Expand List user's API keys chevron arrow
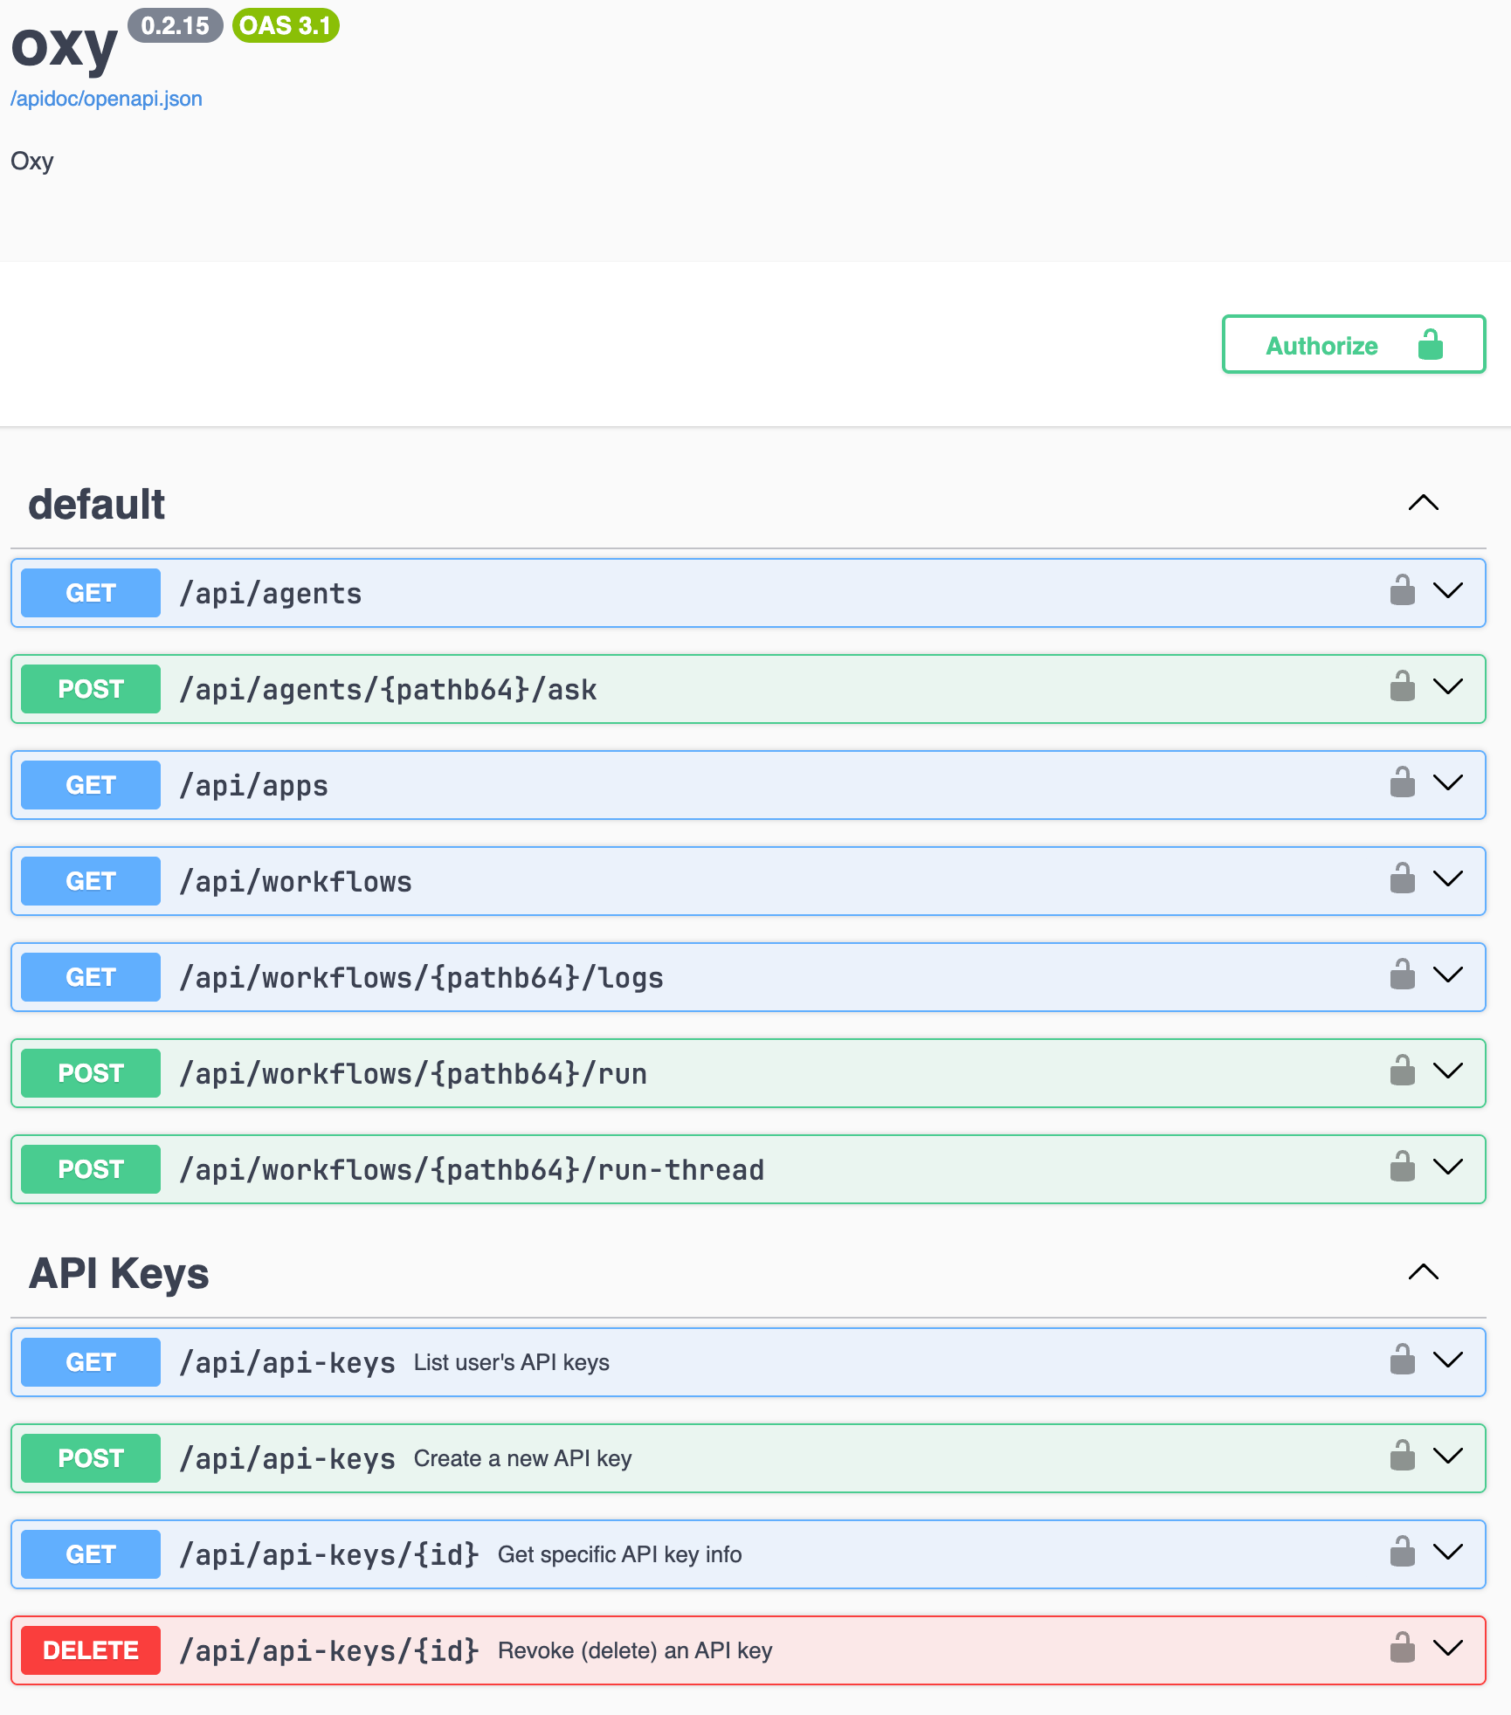This screenshot has height=1715, width=1511. point(1448,1360)
